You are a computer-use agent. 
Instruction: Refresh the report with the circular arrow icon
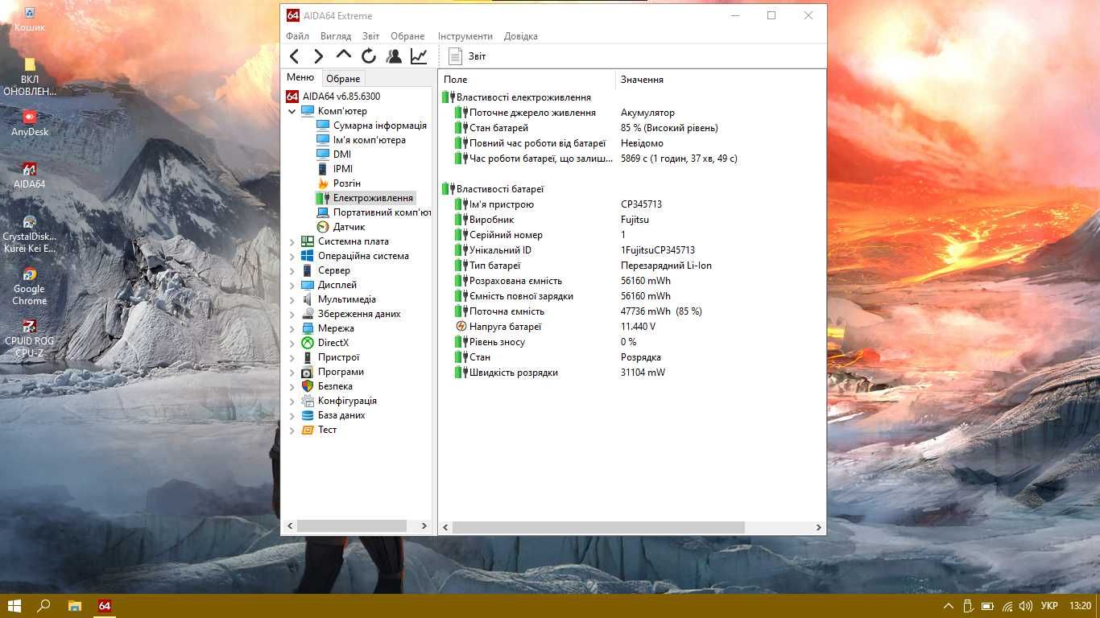[369, 56]
